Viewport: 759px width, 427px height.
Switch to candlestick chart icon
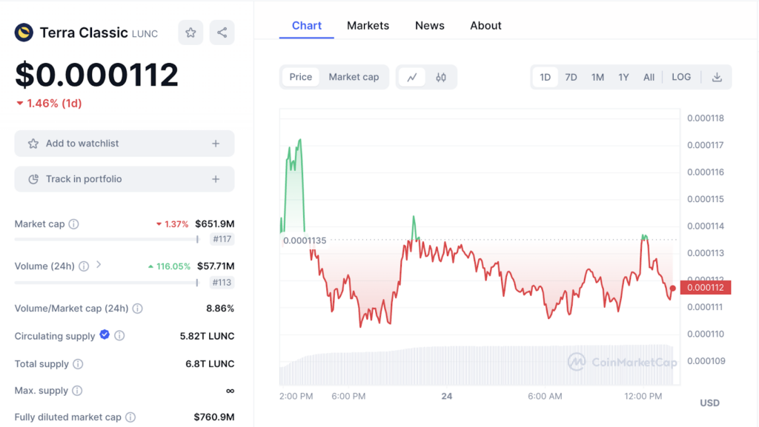point(441,77)
